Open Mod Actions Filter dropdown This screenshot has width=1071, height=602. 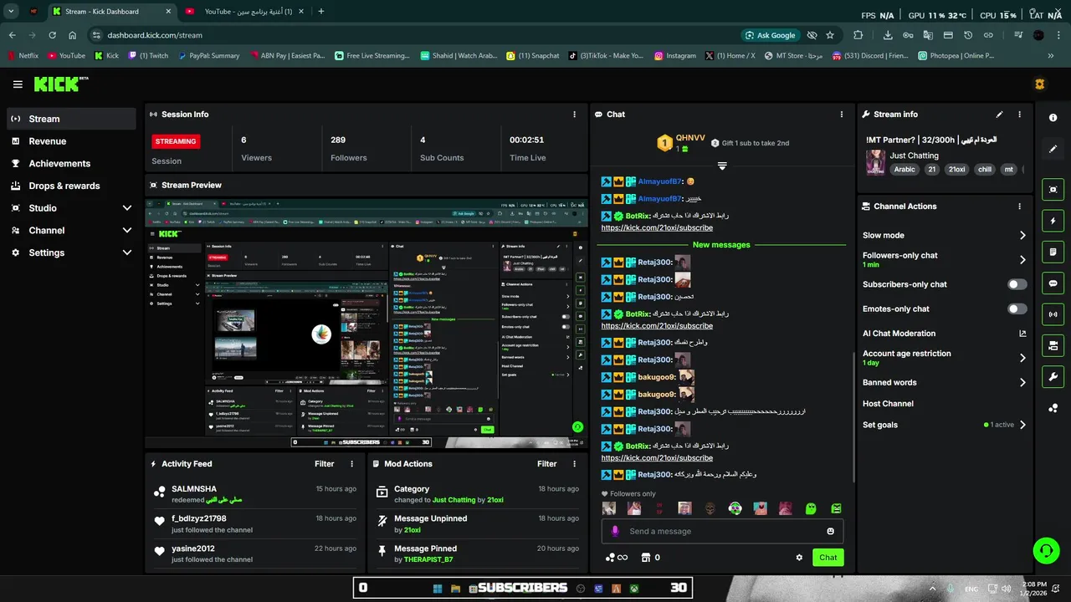click(547, 464)
